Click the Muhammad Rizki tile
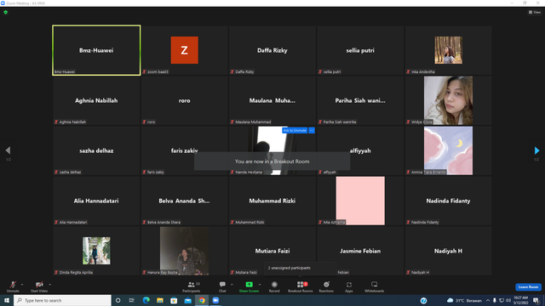Screen dimensions: 545x306 [272, 201]
